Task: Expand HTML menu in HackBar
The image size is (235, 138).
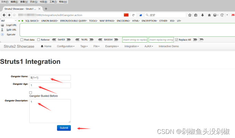Action: tap(136, 21)
